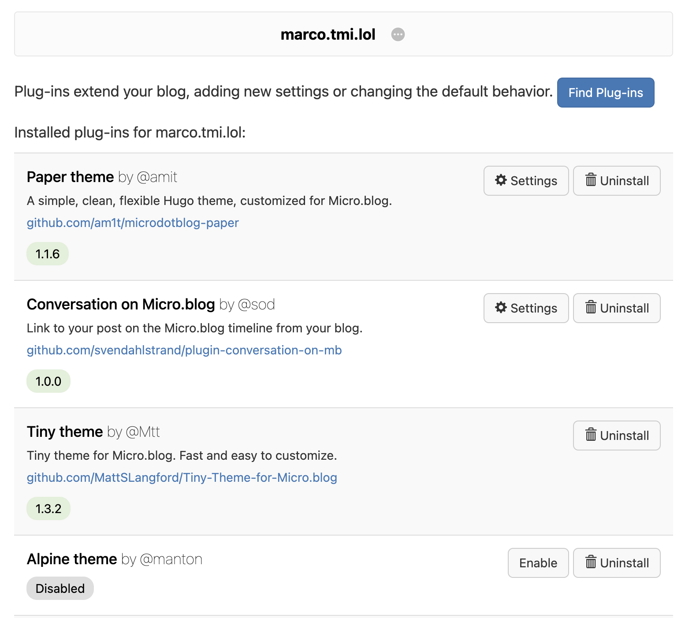Uninstall the Paper theme plug-in
Screen dimensions: 685x618
pyautogui.click(x=617, y=181)
